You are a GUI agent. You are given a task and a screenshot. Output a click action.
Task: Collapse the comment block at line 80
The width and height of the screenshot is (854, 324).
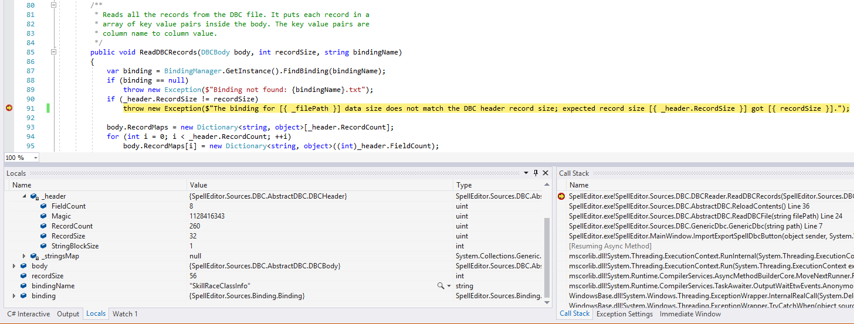(x=54, y=5)
